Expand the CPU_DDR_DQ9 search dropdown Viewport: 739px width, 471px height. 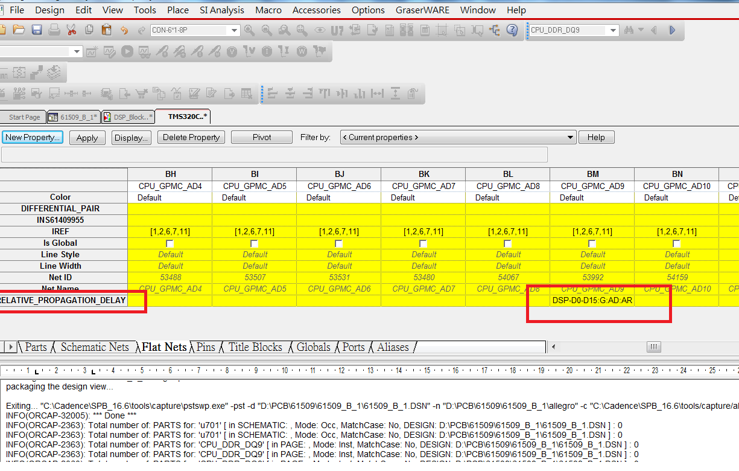(x=614, y=31)
